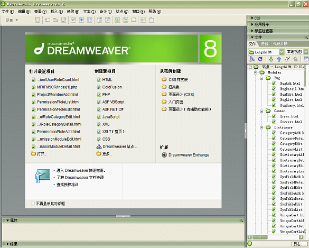Collapse the 属性 panel

(8, 221)
